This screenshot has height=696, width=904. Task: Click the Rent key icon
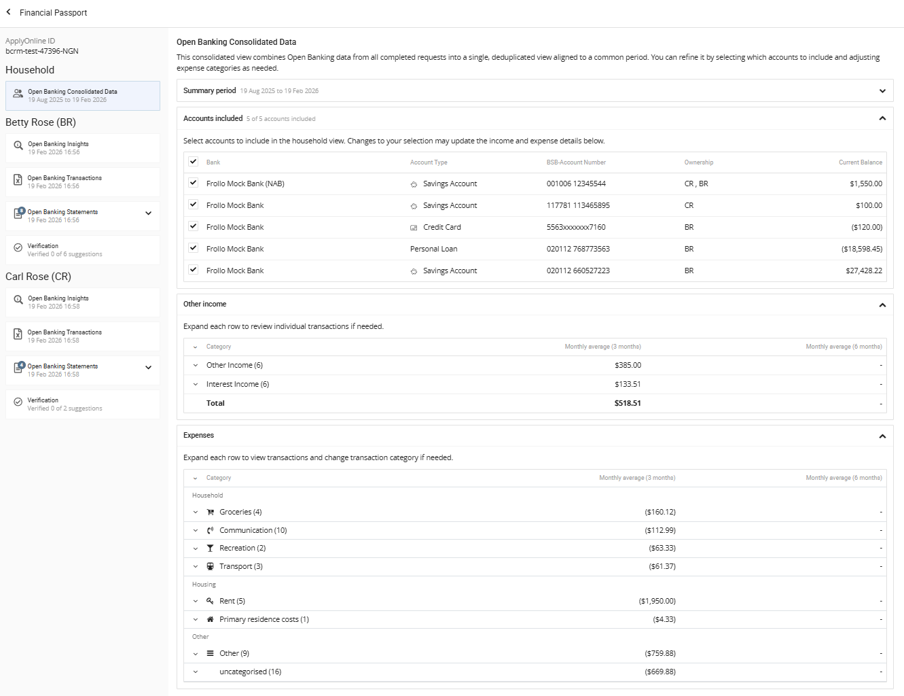(x=211, y=602)
